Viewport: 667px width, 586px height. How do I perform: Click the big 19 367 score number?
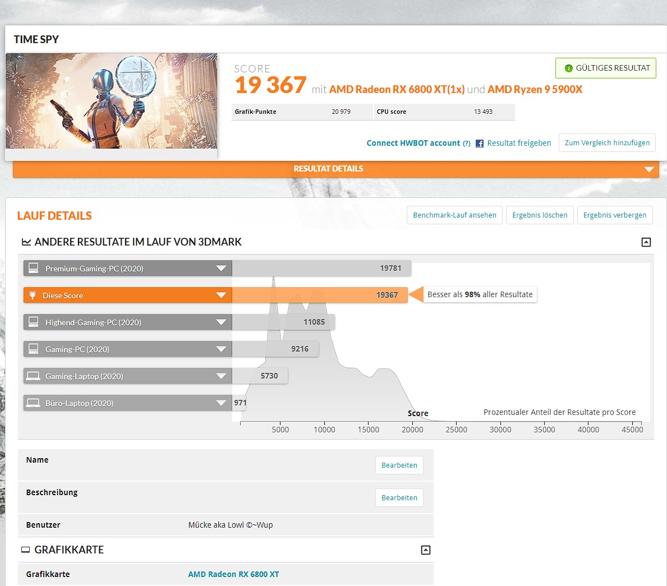point(270,85)
